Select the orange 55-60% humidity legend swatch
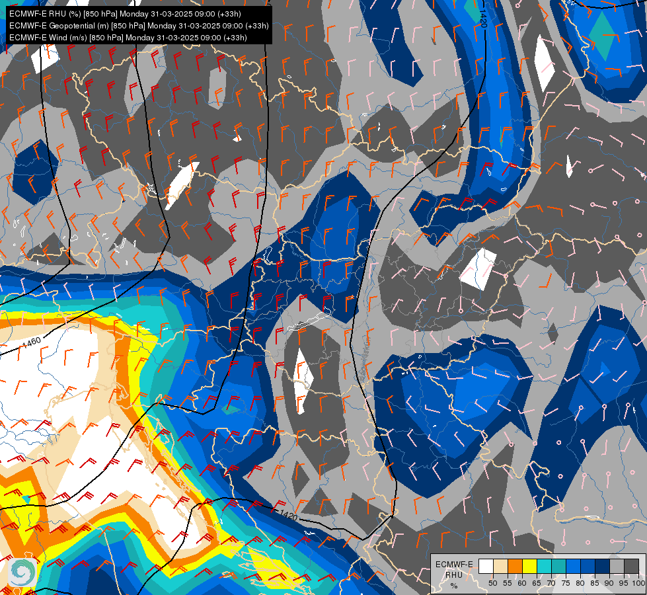This screenshot has width=647, height=595. 515,566
